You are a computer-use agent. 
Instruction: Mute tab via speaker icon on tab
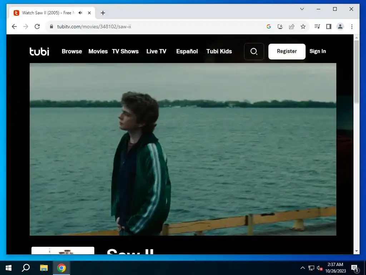click(x=80, y=13)
